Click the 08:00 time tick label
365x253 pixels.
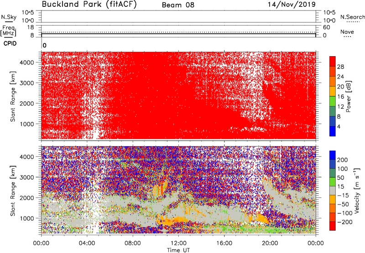click(x=133, y=243)
